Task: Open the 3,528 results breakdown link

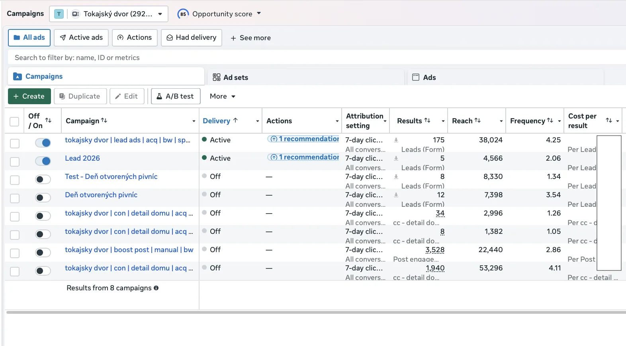Action: tap(435, 250)
